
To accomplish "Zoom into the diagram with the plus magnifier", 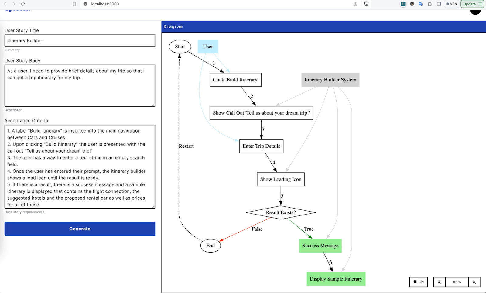I will pyautogui.click(x=474, y=282).
